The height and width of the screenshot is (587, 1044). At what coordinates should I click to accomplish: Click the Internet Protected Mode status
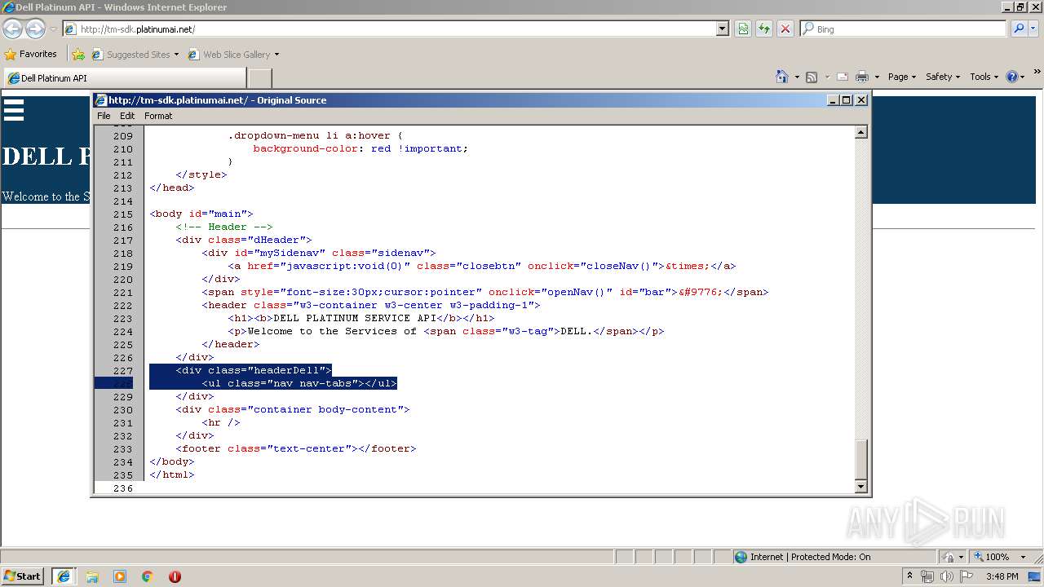click(810, 557)
